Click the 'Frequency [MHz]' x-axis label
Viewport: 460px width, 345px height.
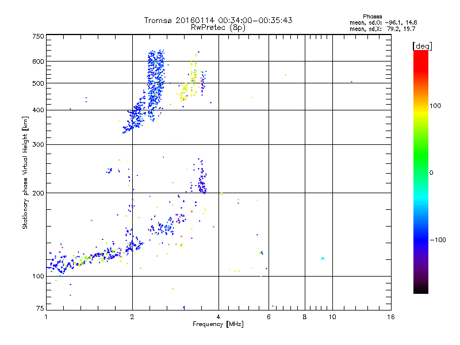218,324
